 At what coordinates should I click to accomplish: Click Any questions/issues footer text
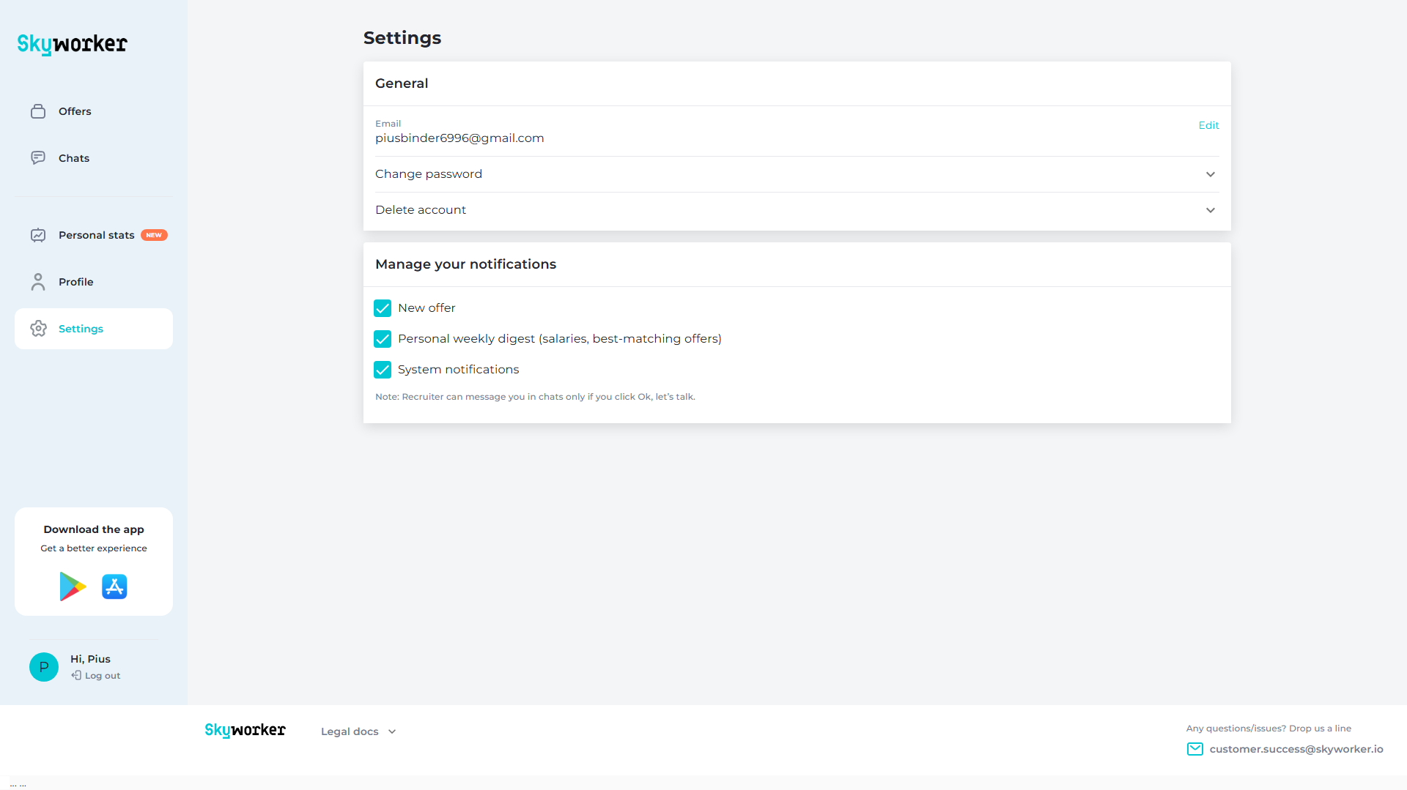click(x=1268, y=728)
